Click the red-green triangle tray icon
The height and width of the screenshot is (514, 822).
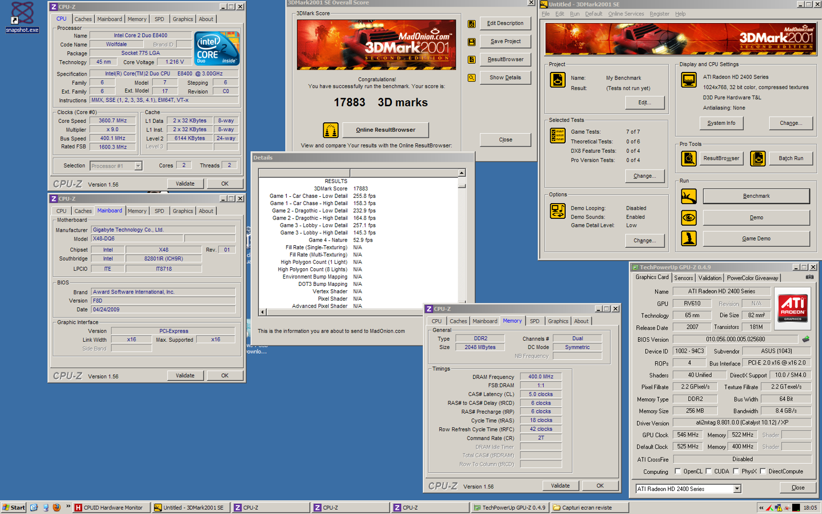(x=770, y=507)
